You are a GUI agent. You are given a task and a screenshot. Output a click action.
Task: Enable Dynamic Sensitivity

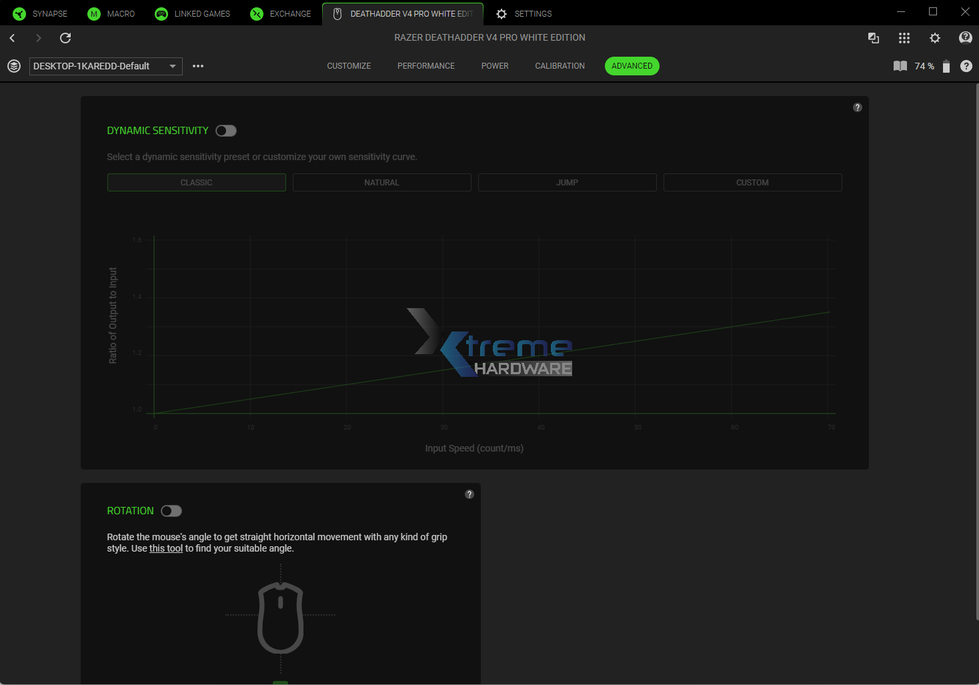click(x=225, y=130)
